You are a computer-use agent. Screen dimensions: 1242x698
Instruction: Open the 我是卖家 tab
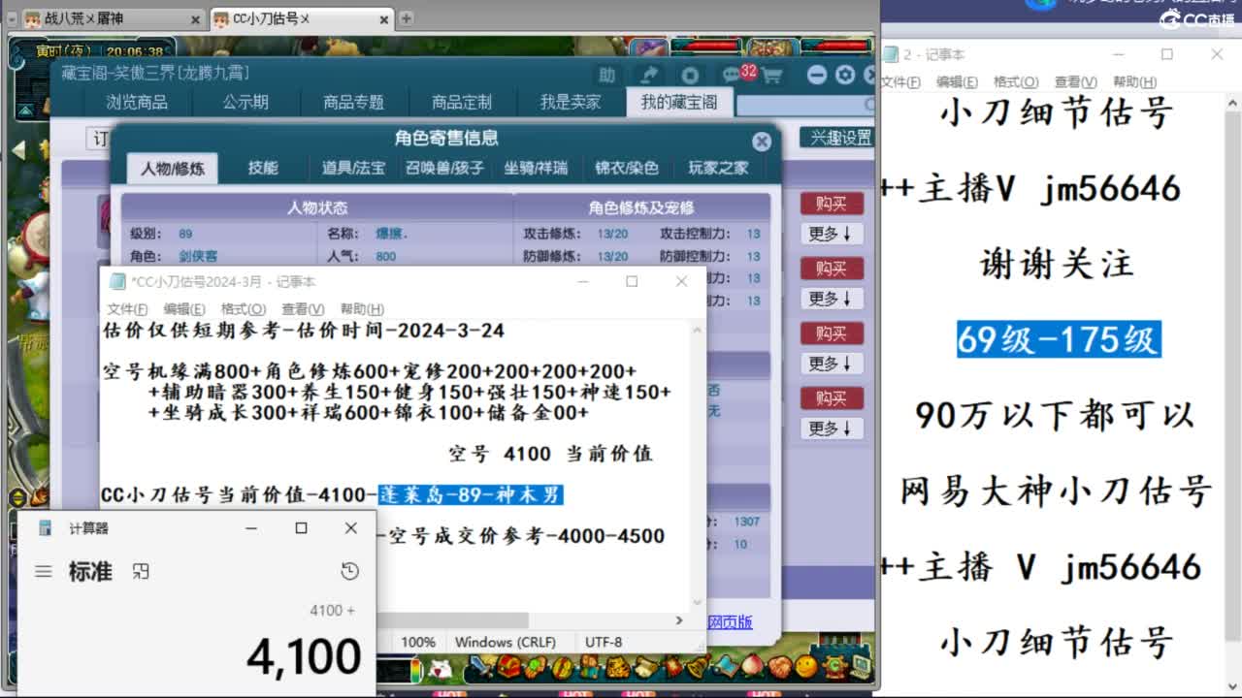(x=571, y=102)
